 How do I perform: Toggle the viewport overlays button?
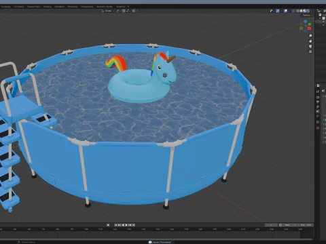[x=285, y=11]
